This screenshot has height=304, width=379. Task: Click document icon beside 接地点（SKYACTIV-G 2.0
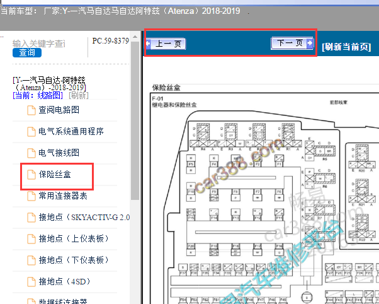(x=31, y=218)
